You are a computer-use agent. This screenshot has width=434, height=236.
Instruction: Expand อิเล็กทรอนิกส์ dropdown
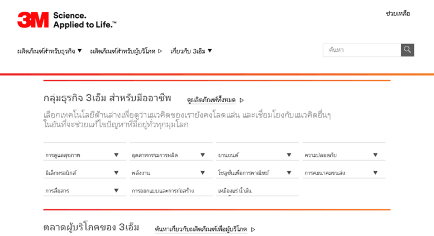(85, 173)
